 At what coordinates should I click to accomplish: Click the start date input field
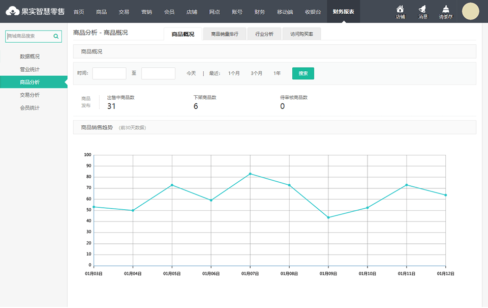[x=109, y=73]
